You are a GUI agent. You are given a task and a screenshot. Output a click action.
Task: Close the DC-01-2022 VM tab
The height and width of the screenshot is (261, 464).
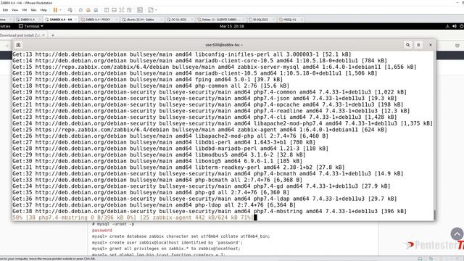(x=192, y=20)
